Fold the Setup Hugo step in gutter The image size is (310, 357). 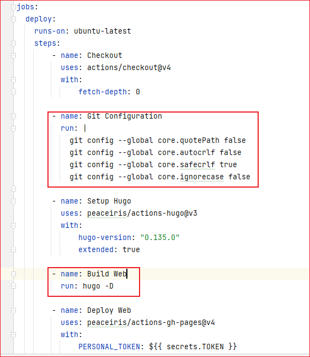click(13, 201)
